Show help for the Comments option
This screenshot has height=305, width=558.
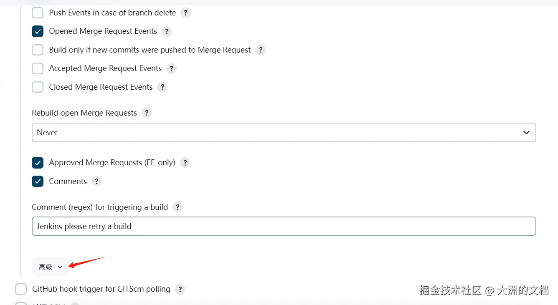(x=96, y=181)
